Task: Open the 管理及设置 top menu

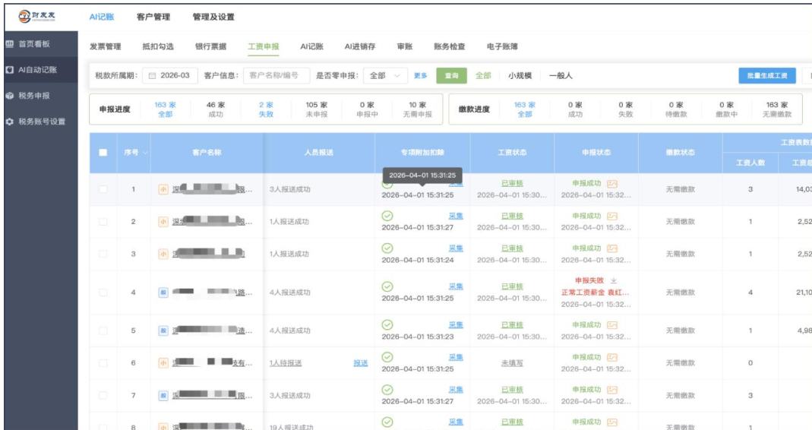Action: 213,17
